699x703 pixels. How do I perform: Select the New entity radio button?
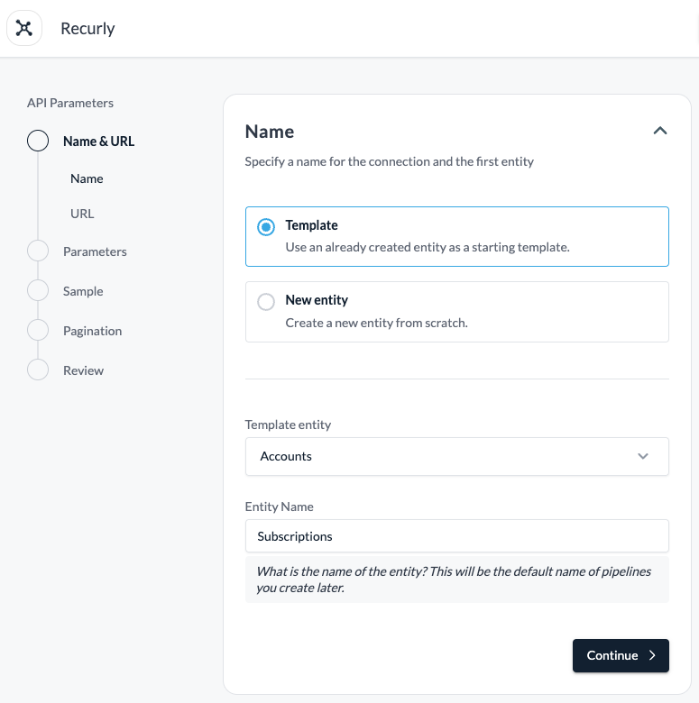pos(266,302)
